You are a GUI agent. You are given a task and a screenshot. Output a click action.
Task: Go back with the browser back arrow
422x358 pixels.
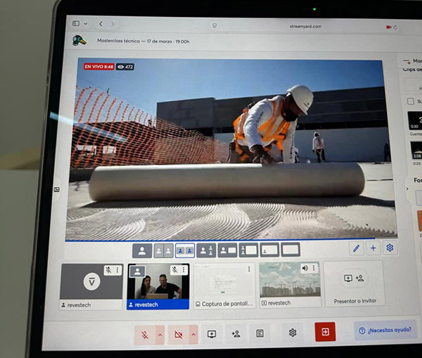coord(101,24)
